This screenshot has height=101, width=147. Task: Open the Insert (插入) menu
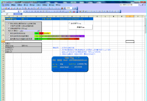[26, 5]
